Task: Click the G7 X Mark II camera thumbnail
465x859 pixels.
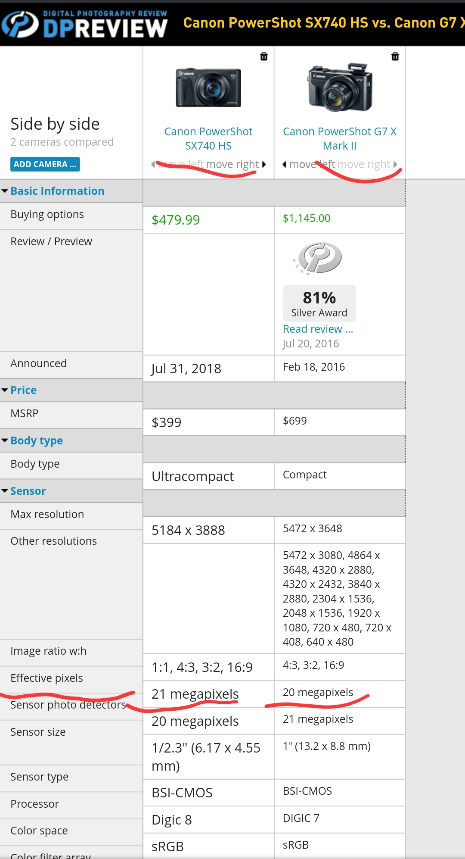Action: point(340,87)
